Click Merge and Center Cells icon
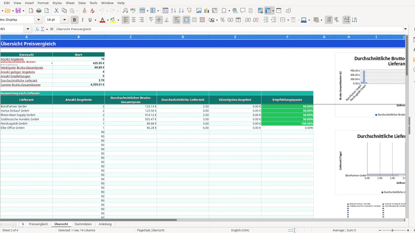 [x=186, y=20]
